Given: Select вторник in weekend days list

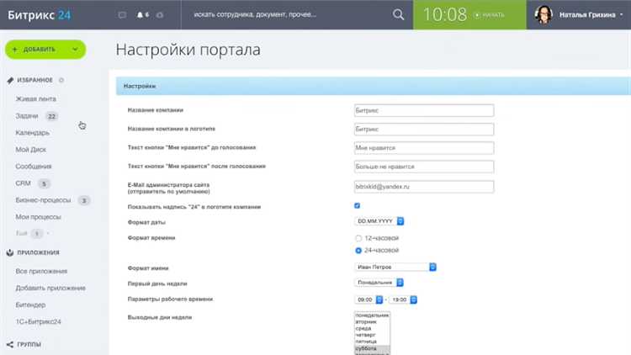Looking at the screenshot, I should (x=372, y=322).
